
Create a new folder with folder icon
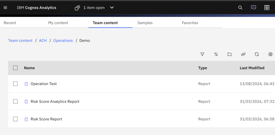(x=230, y=54)
